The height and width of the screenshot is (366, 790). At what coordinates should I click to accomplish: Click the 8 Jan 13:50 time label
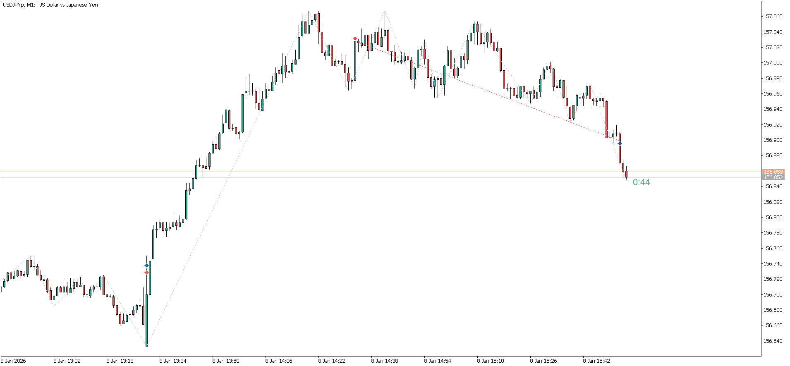(x=226, y=361)
